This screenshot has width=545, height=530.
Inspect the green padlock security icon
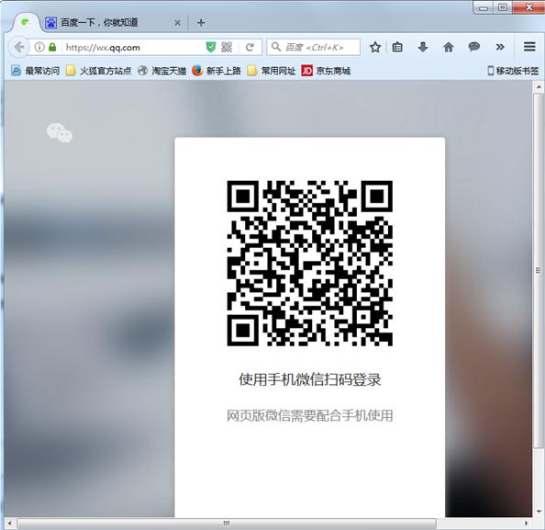pyautogui.click(x=52, y=47)
